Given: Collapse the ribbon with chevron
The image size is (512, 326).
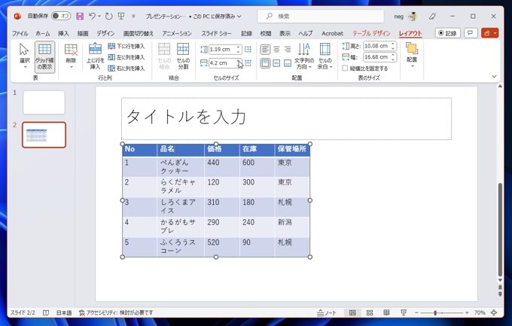Looking at the screenshot, I should pyautogui.click(x=494, y=77).
